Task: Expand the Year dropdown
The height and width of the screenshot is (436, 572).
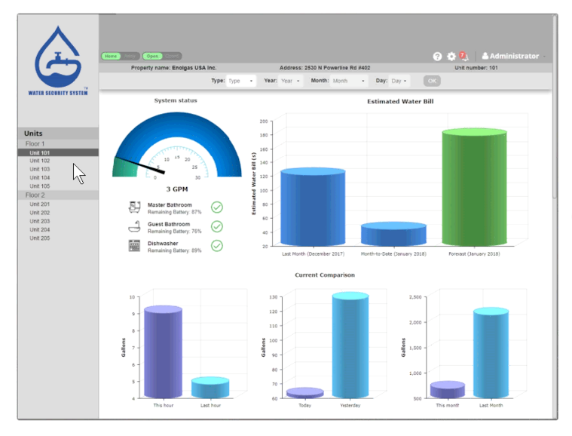Action: [291, 81]
